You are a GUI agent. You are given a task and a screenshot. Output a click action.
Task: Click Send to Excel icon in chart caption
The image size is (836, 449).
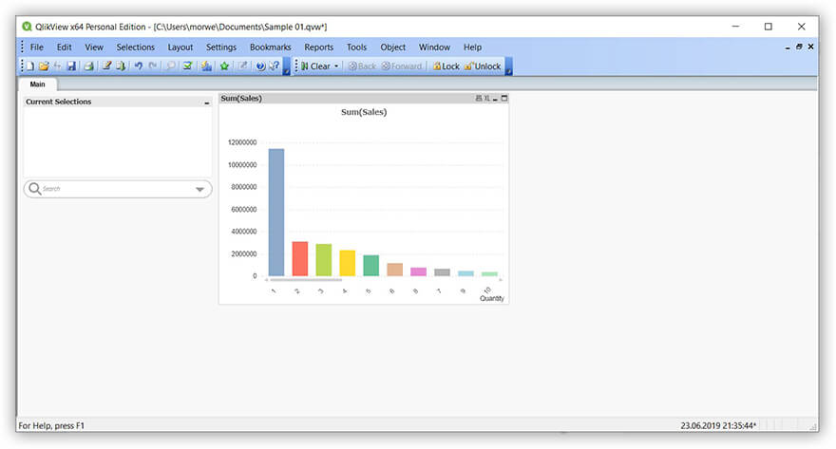pyautogui.click(x=486, y=99)
